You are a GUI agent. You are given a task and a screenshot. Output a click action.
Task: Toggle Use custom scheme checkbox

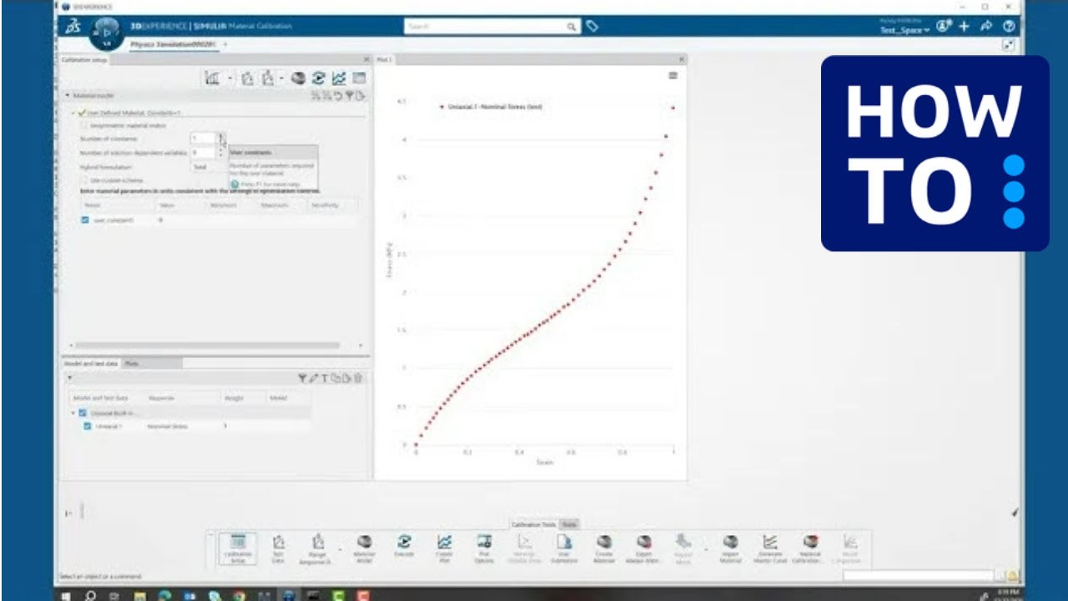pos(83,179)
